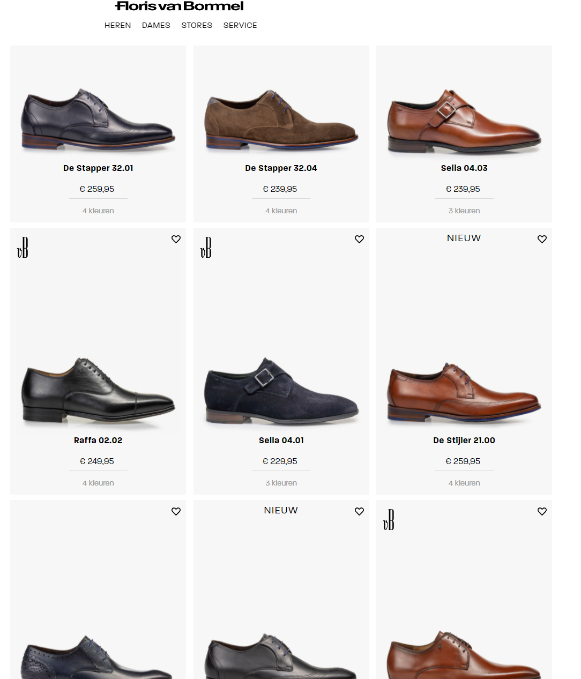Show 4 kleuren for De Stapper 32.04
This screenshot has width=581, height=679.
point(281,211)
